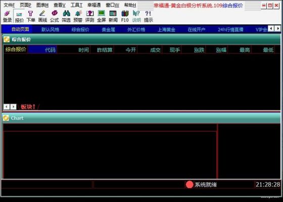Click the tab bar right arrow
This screenshot has width=283, height=202.
[x=278, y=28]
